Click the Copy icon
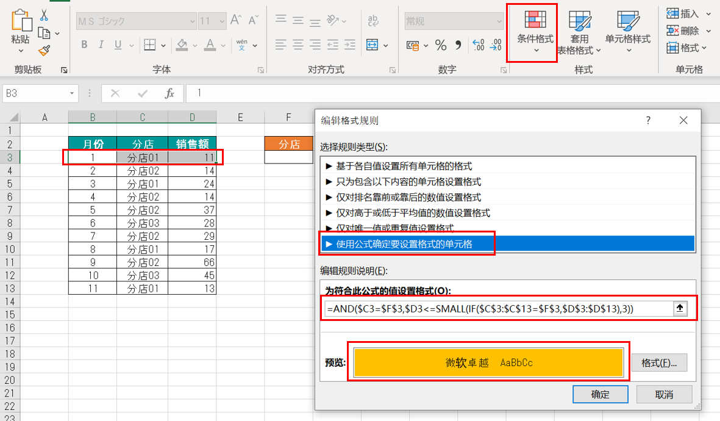Image resolution: width=720 pixels, height=421 pixels. click(x=44, y=33)
